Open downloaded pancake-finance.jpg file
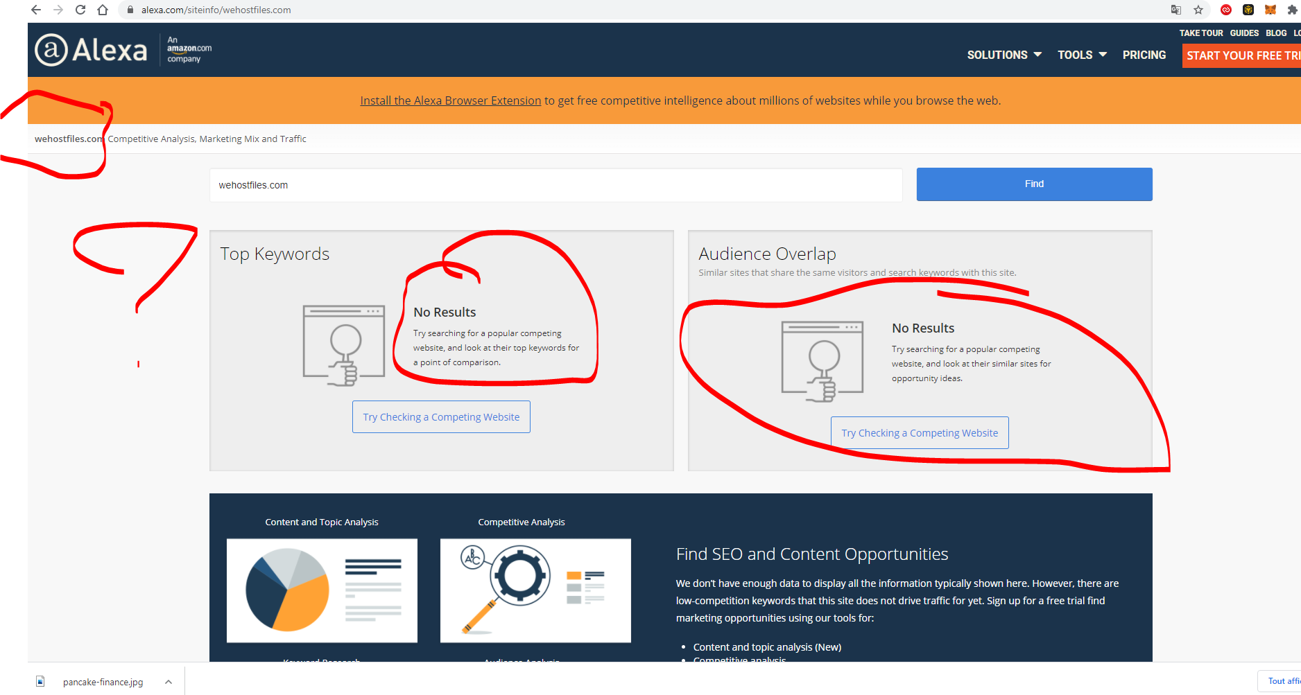The width and height of the screenshot is (1301, 695). click(x=103, y=682)
